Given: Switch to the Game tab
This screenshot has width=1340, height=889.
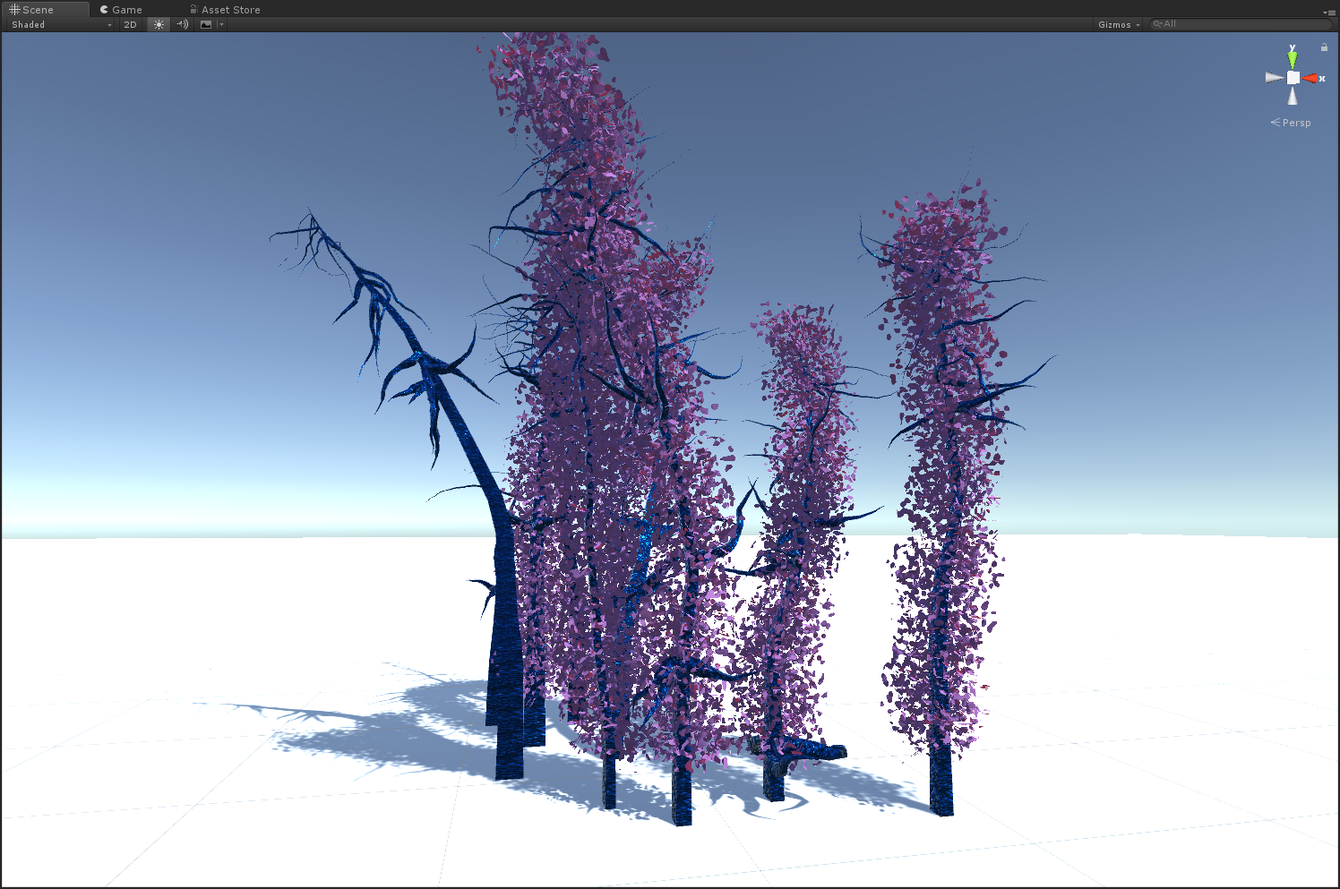Looking at the screenshot, I should point(121,10).
